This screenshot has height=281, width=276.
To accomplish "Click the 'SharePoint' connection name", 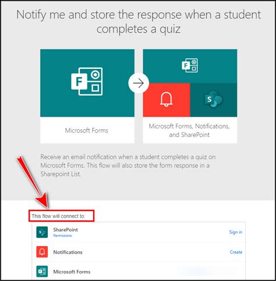I will [66, 230].
